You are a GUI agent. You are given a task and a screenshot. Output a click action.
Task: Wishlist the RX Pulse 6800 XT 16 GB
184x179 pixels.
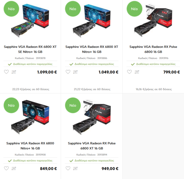68,168
